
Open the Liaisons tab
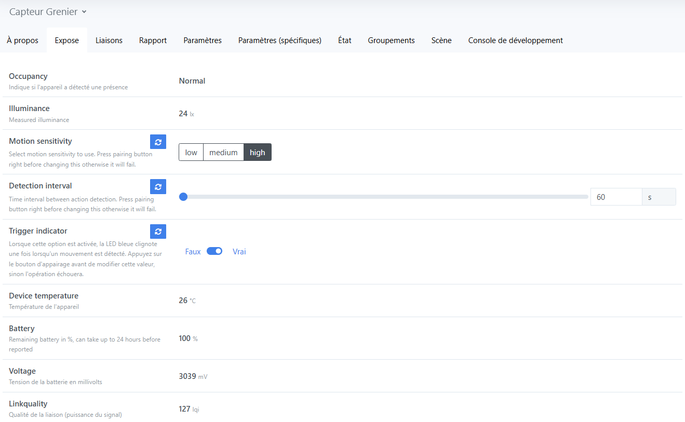click(x=109, y=40)
